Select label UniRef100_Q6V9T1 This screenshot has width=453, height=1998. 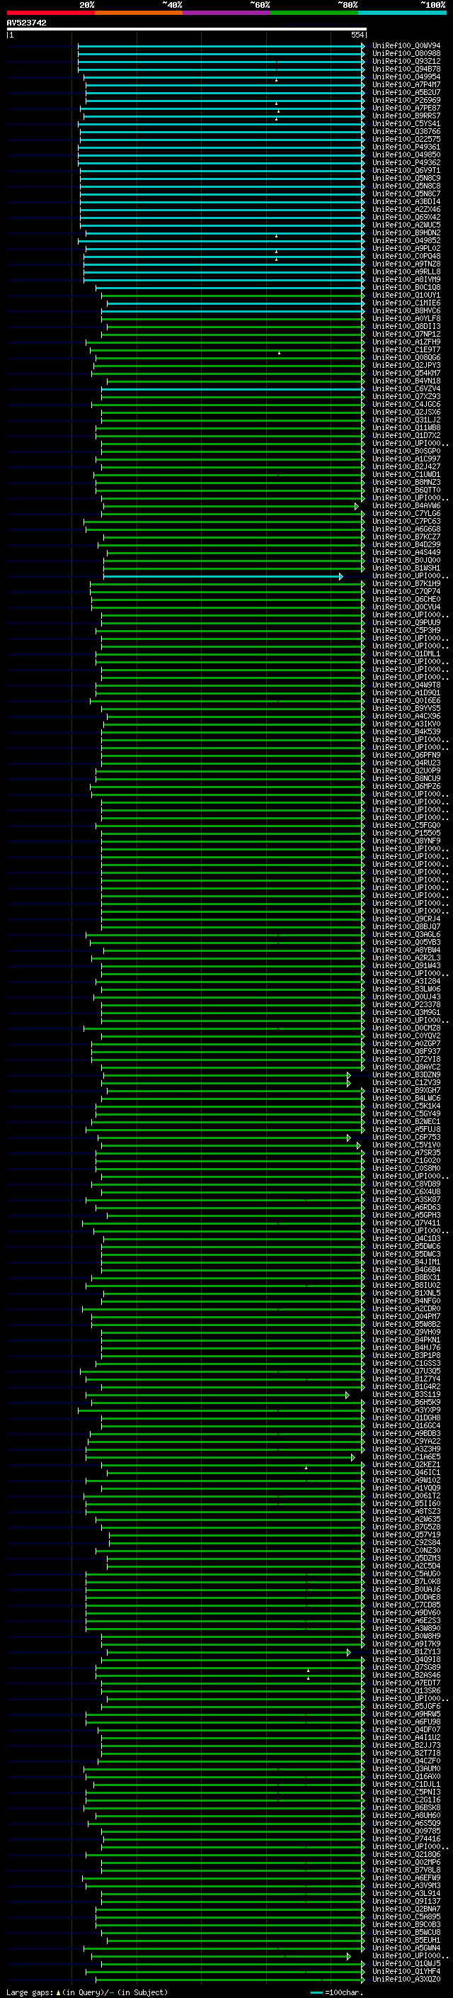point(406,171)
